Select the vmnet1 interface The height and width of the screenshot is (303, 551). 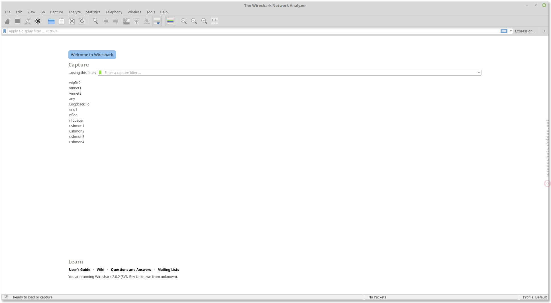click(75, 88)
